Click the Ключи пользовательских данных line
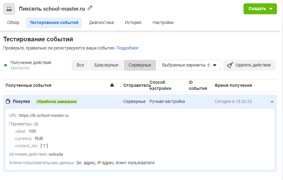The image size is (283, 180). (82, 163)
